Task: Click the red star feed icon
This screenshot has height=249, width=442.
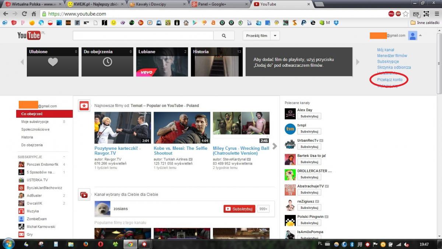Action: point(84,106)
